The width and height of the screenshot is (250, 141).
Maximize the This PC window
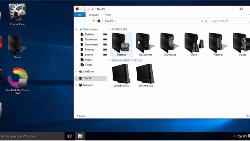coord(241,9)
